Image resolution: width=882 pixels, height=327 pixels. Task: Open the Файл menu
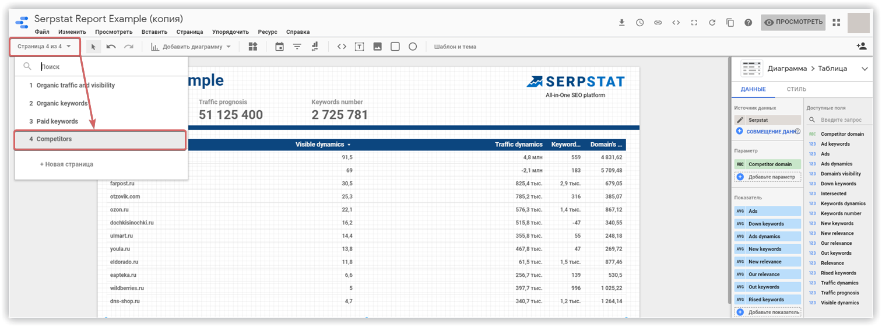click(x=42, y=32)
